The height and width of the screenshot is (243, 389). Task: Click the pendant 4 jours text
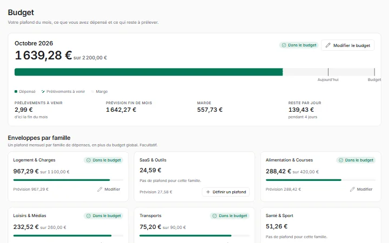303,117
